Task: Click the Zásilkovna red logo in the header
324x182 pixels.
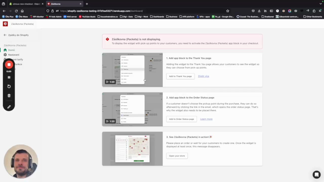Action: point(5,24)
